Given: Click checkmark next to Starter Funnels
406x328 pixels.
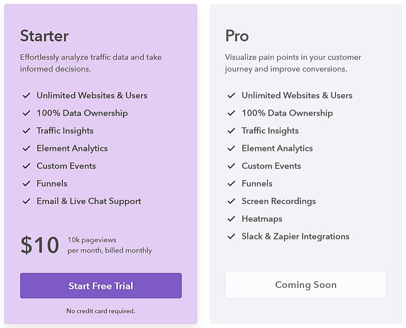Looking at the screenshot, I should (x=26, y=184).
